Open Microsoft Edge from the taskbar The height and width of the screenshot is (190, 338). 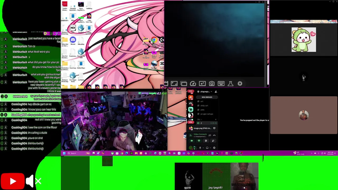[x=126, y=153]
